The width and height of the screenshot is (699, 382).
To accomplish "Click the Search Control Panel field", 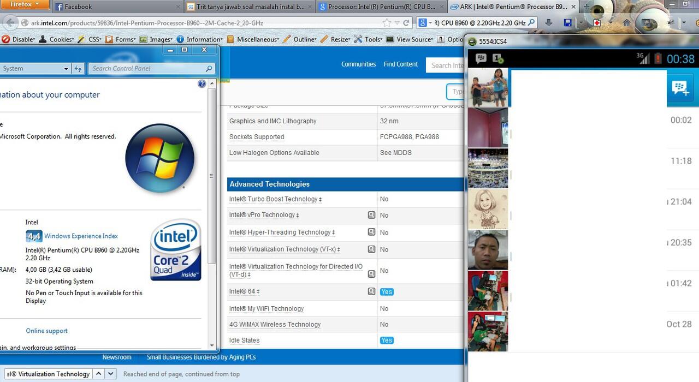I will coord(147,69).
